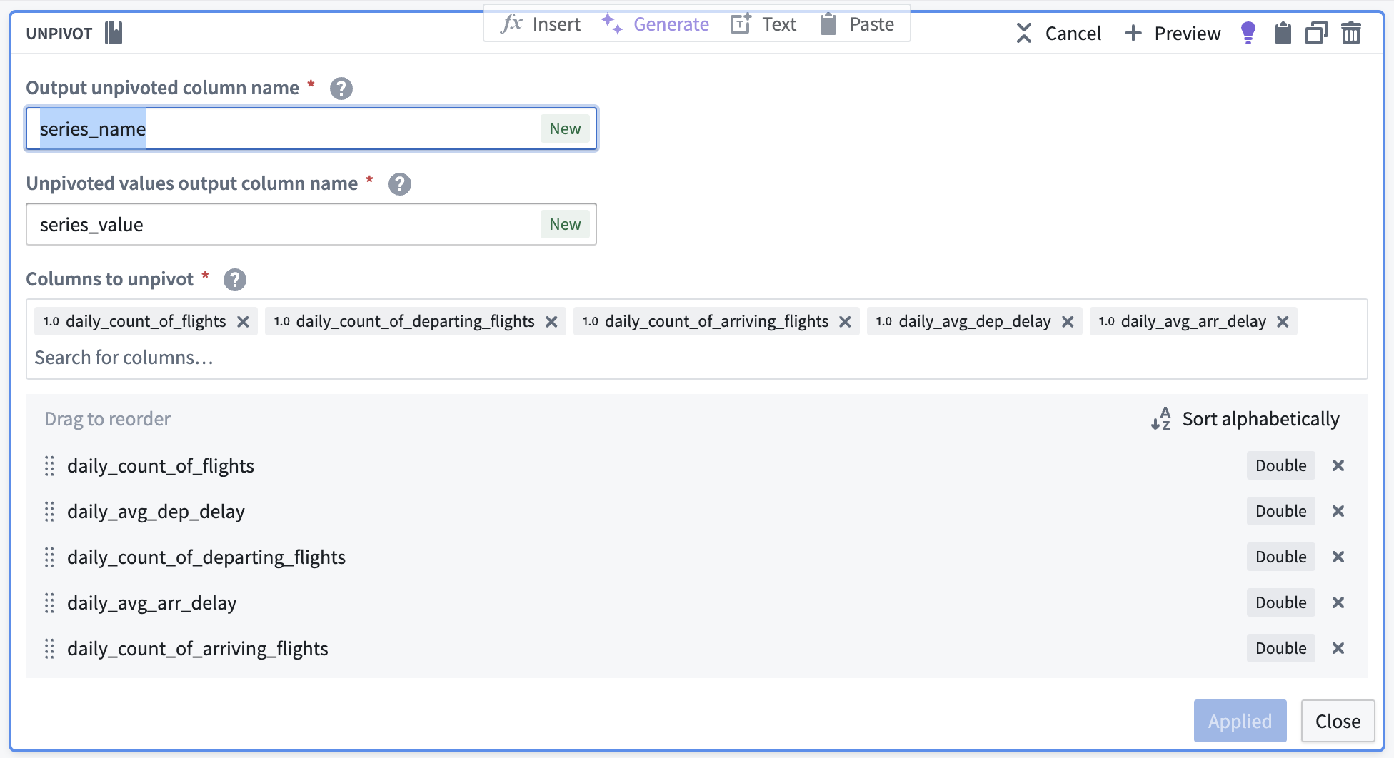Viewport: 1394px width, 758px height.
Task: Remove the daily_count_of_departing_flights row from the reorder list
Action: point(1338,557)
